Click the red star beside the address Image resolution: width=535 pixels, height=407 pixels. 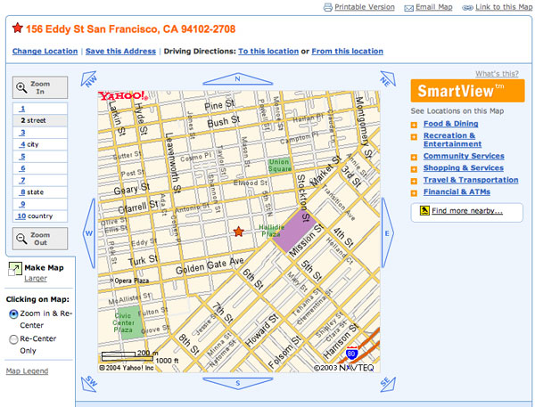[18, 28]
